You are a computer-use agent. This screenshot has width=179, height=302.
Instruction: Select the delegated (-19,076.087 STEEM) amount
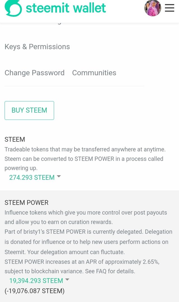(x=34, y=291)
